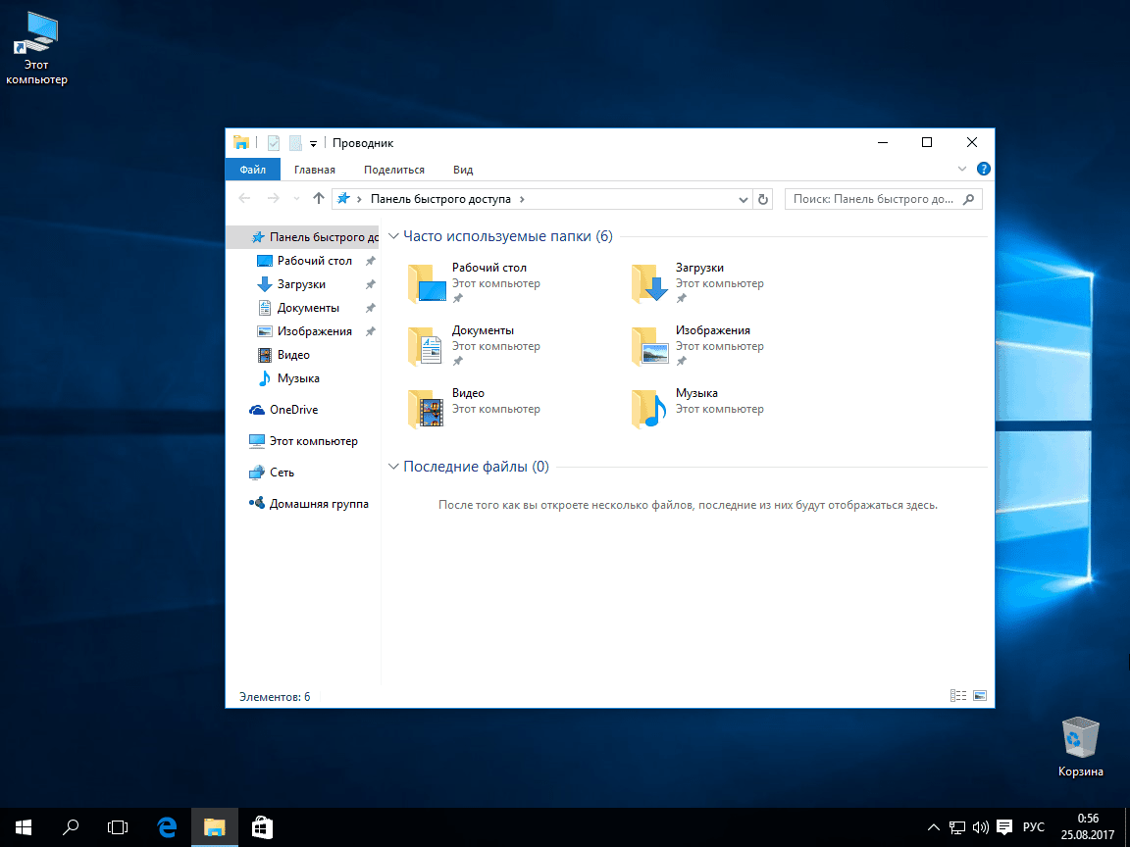Click the search field for quick access
Screen dimensions: 1130x847
(873, 199)
